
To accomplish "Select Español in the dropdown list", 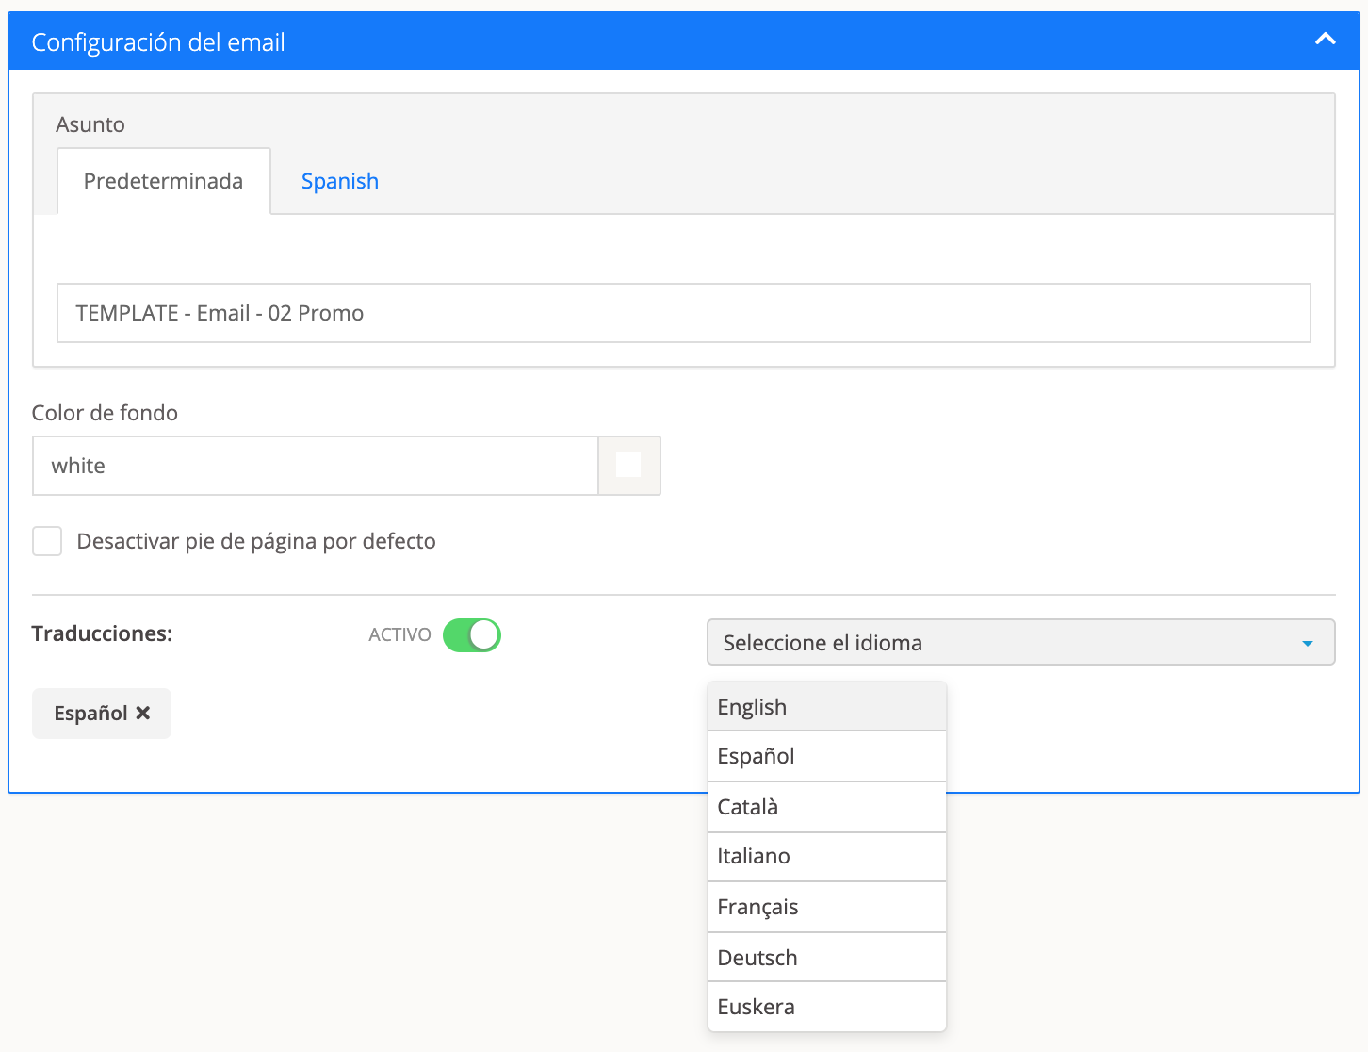I will (x=826, y=757).
